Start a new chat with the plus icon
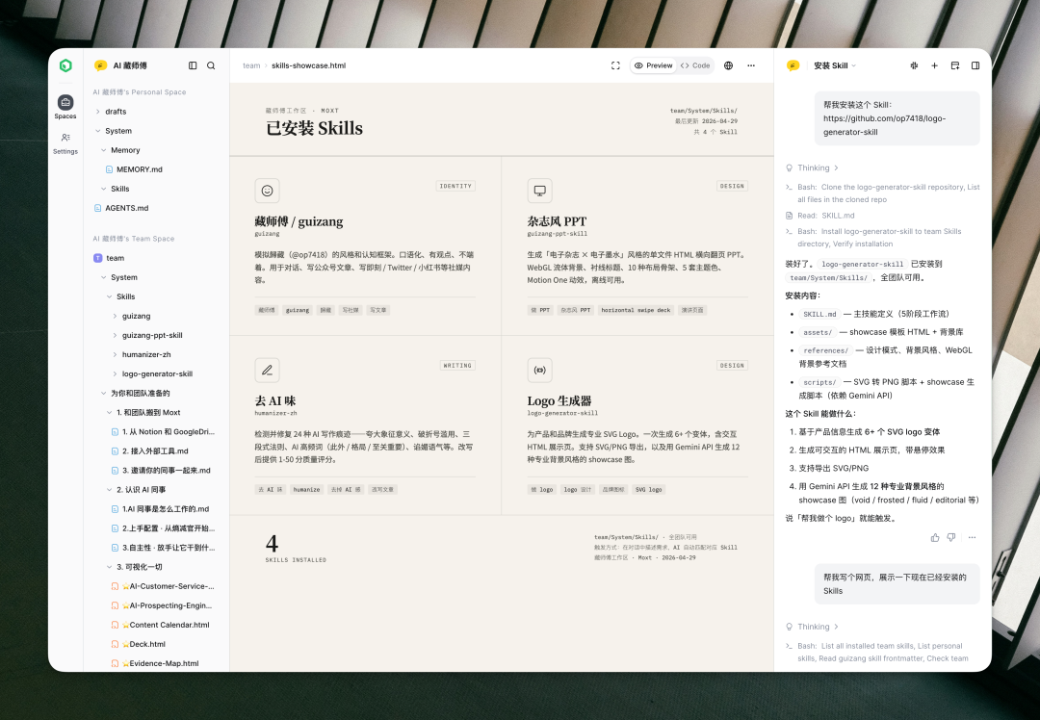The height and width of the screenshot is (720, 1040). 933,65
